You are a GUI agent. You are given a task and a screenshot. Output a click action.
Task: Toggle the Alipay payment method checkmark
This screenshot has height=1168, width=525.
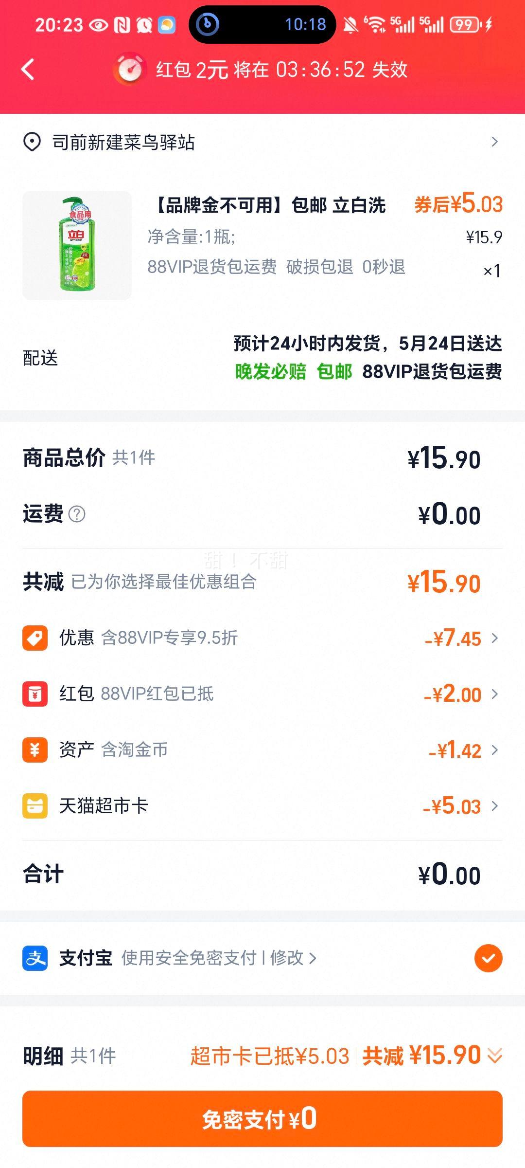click(x=488, y=958)
